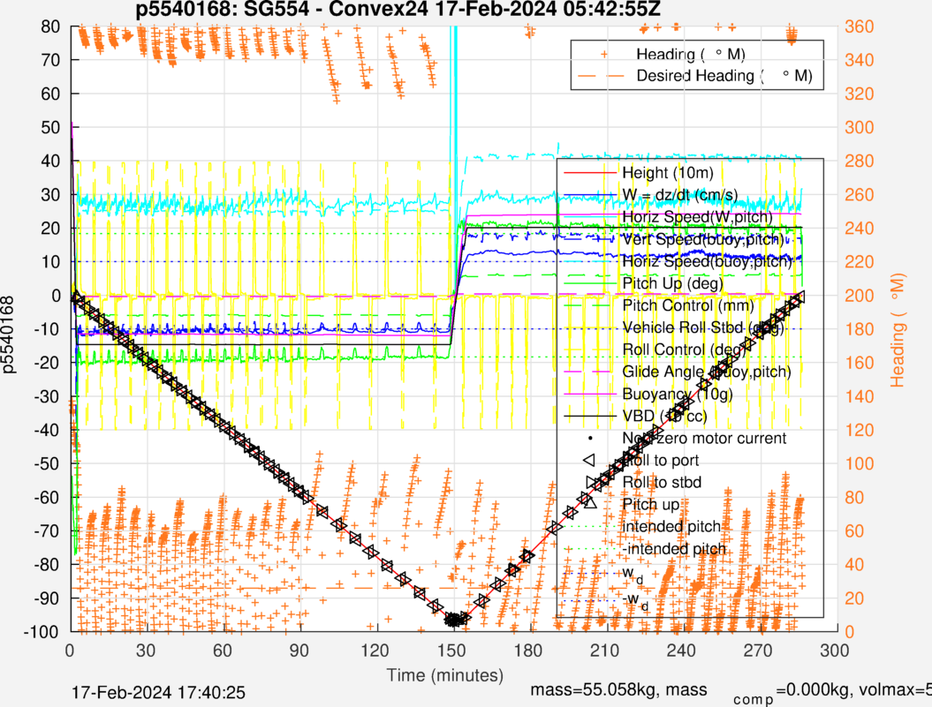
Task: Click the left axis tick label '-100'
Action: pos(42,632)
